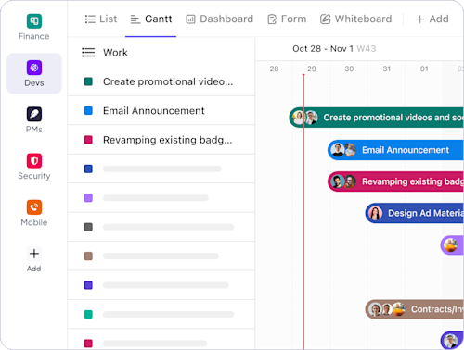Click the Work list heading
Viewport: 464px width, 350px height.
click(x=115, y=53)
